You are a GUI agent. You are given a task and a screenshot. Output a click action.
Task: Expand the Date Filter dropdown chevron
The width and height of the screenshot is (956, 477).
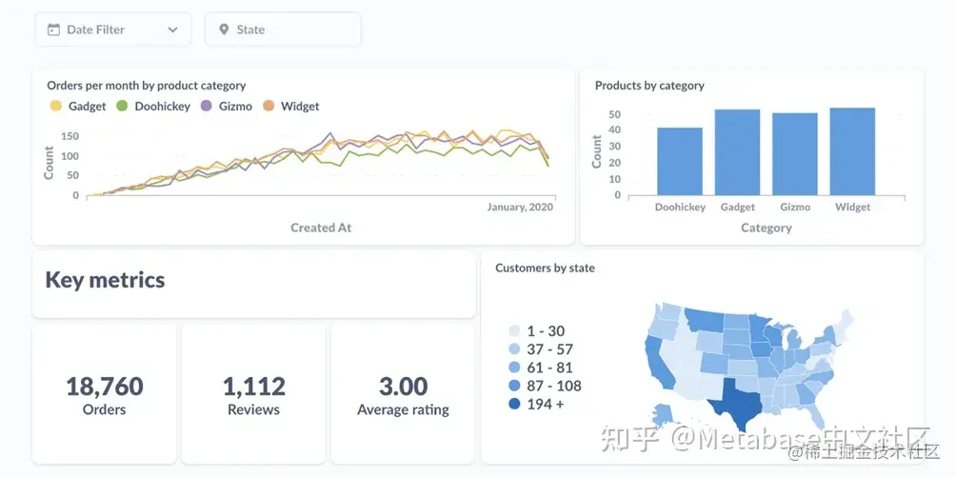172,30
